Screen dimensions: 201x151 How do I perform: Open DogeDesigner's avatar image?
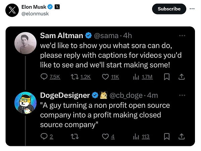coord(25,102)
